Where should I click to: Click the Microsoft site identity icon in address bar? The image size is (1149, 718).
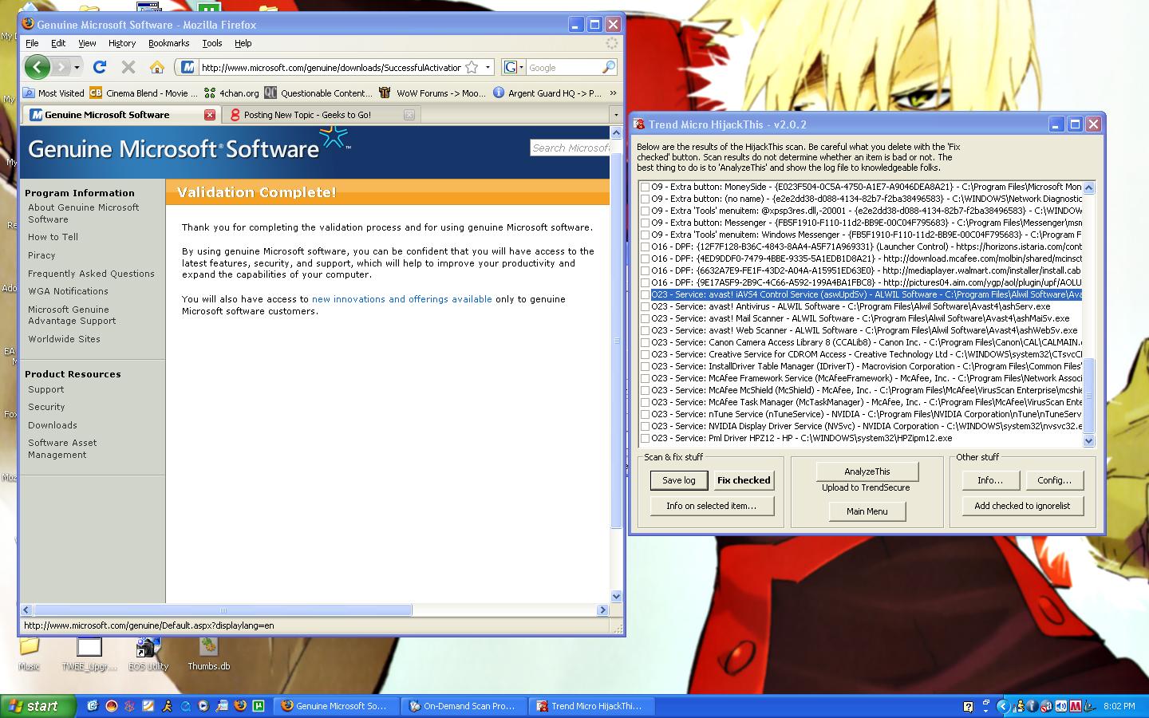187,67
